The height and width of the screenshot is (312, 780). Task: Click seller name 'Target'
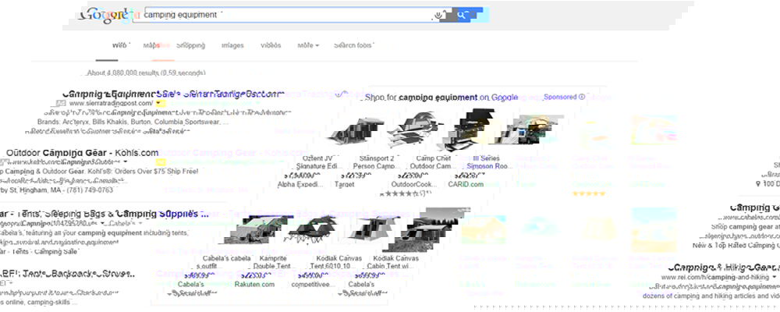(344, 184)
